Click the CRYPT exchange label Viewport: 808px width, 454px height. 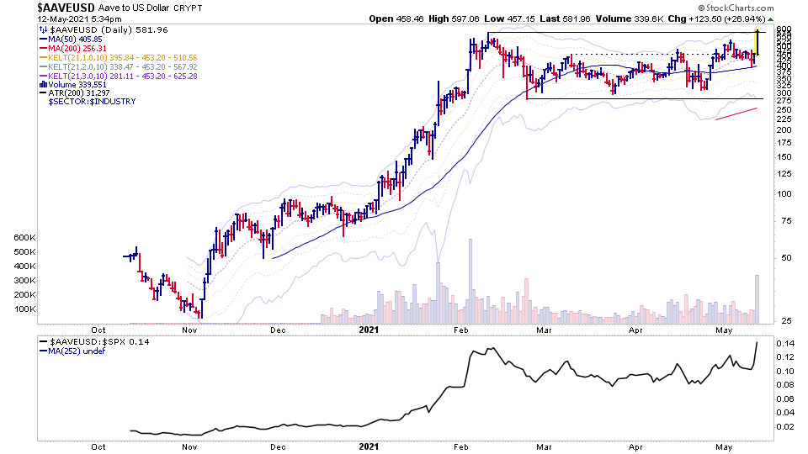point(188,8)
